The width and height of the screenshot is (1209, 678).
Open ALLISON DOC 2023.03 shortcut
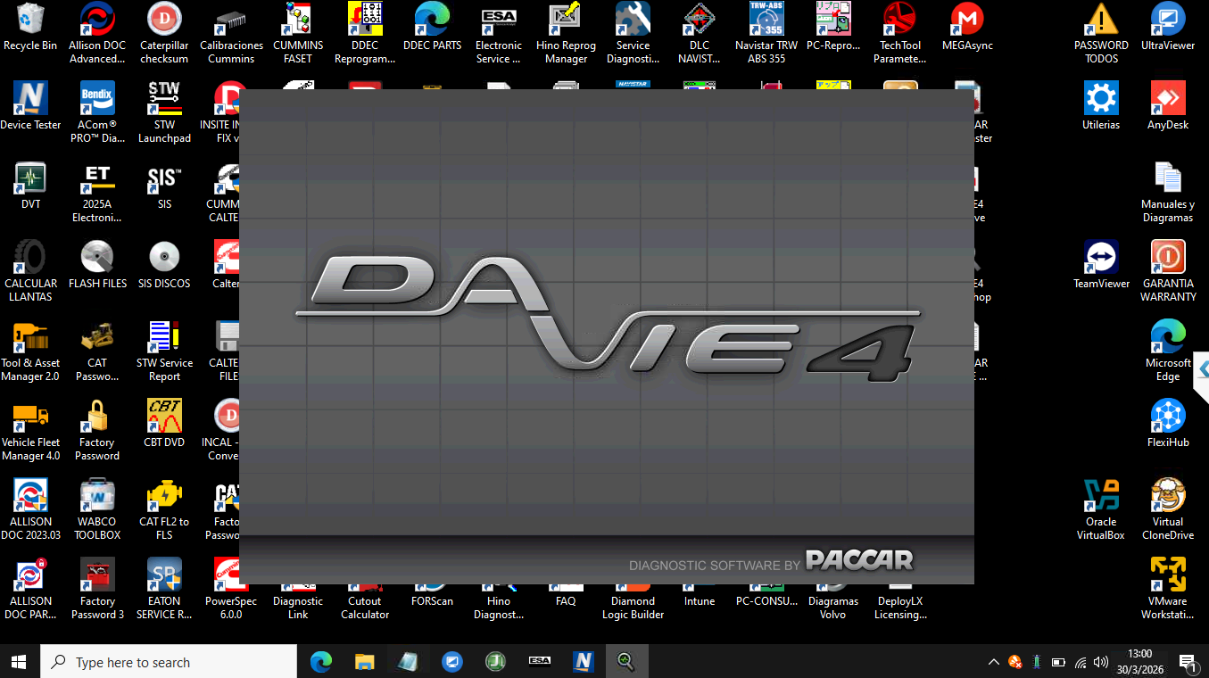pos(30,509)
